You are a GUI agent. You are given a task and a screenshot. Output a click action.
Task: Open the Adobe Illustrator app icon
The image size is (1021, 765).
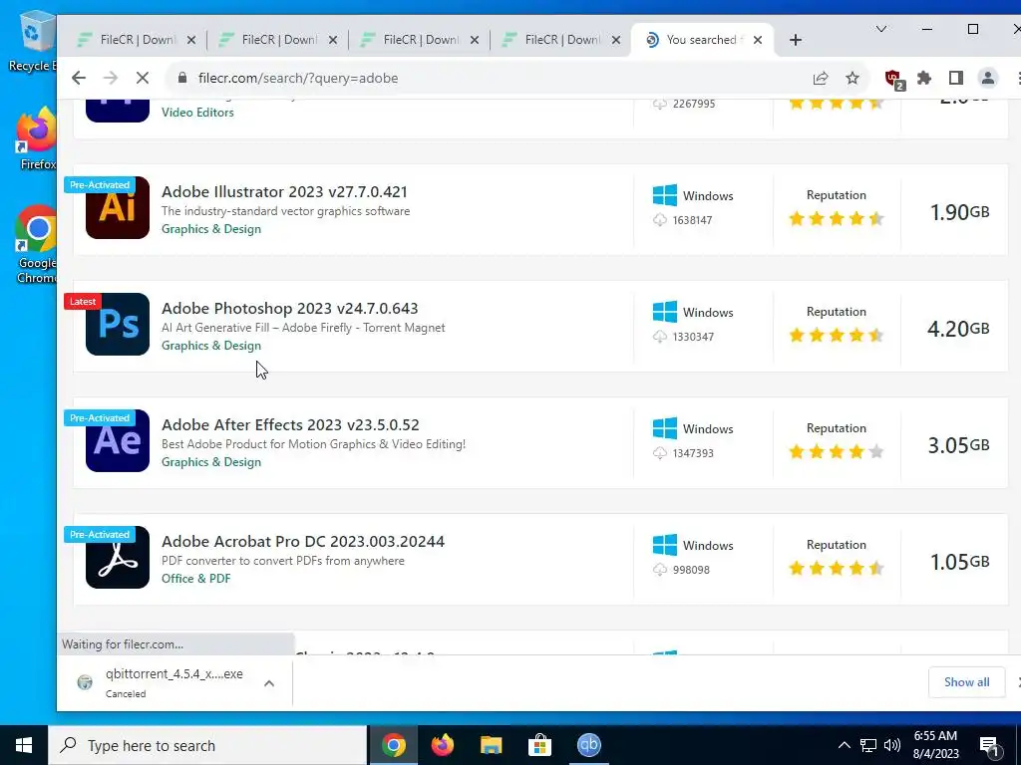pyautogui.click(x=118, y=207)
